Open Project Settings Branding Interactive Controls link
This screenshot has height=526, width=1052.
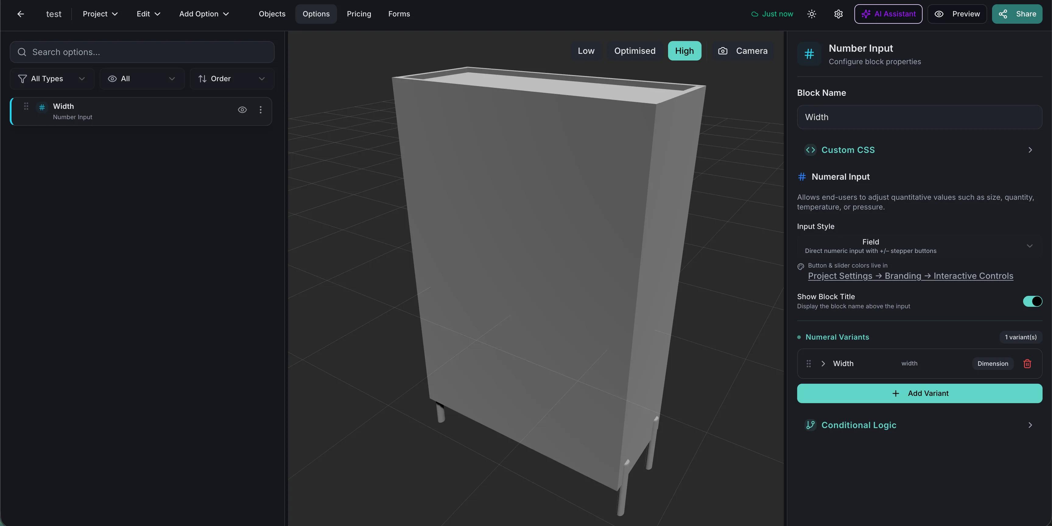910,276
